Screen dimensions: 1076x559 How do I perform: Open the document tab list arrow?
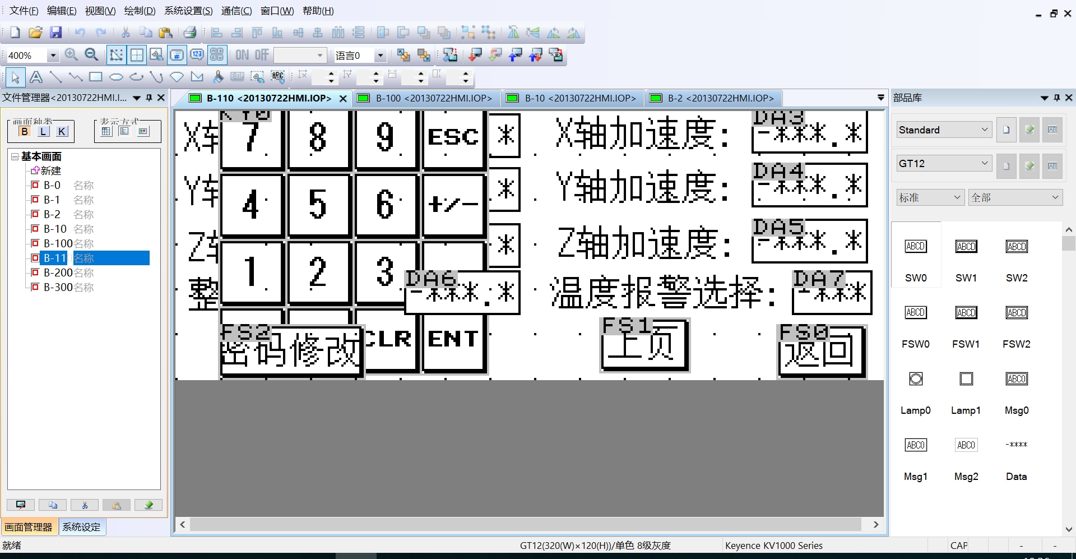pos(881,98)
